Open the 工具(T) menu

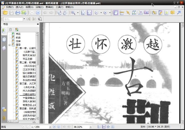pos(59,7)
